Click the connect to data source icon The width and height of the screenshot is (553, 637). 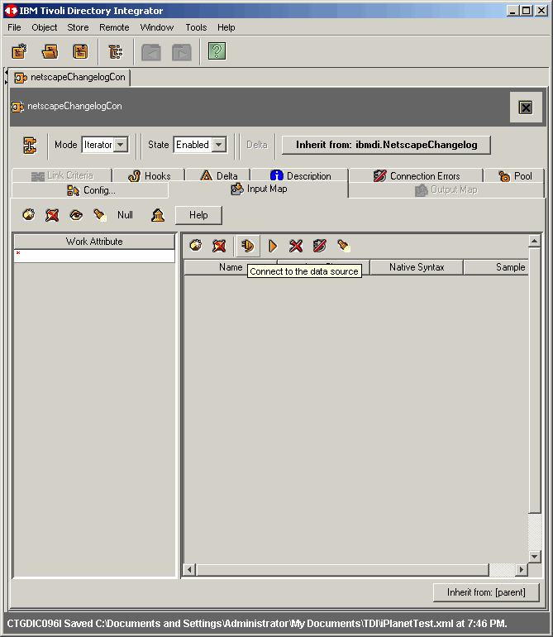click(247, 246)
